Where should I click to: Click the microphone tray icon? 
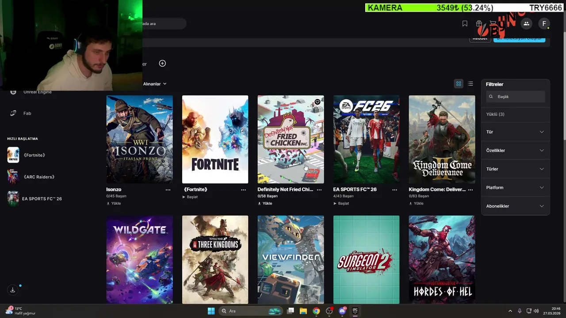520,311
